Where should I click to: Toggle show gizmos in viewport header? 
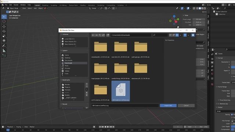click(182, 8)
